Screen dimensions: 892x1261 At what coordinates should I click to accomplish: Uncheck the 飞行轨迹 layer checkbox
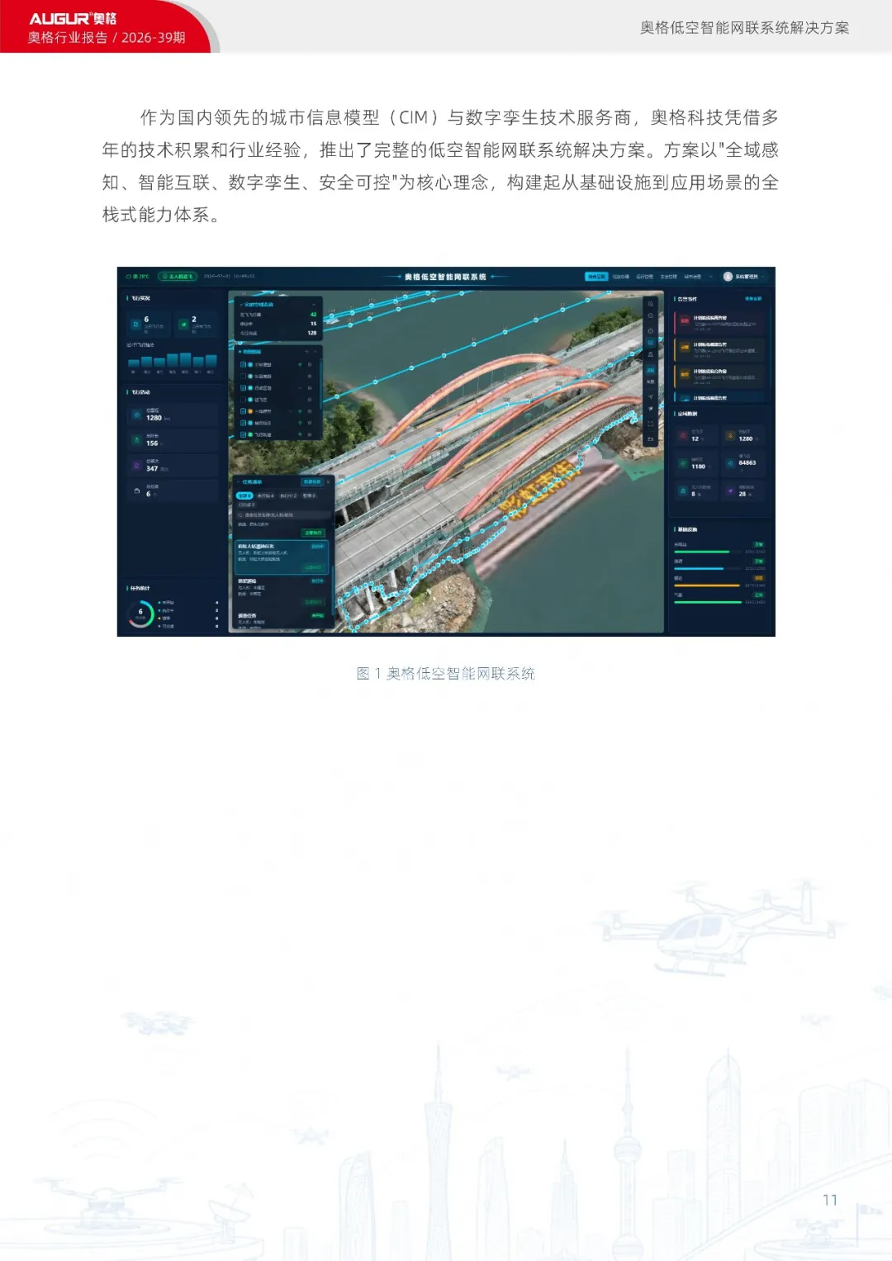pos(243,434)
